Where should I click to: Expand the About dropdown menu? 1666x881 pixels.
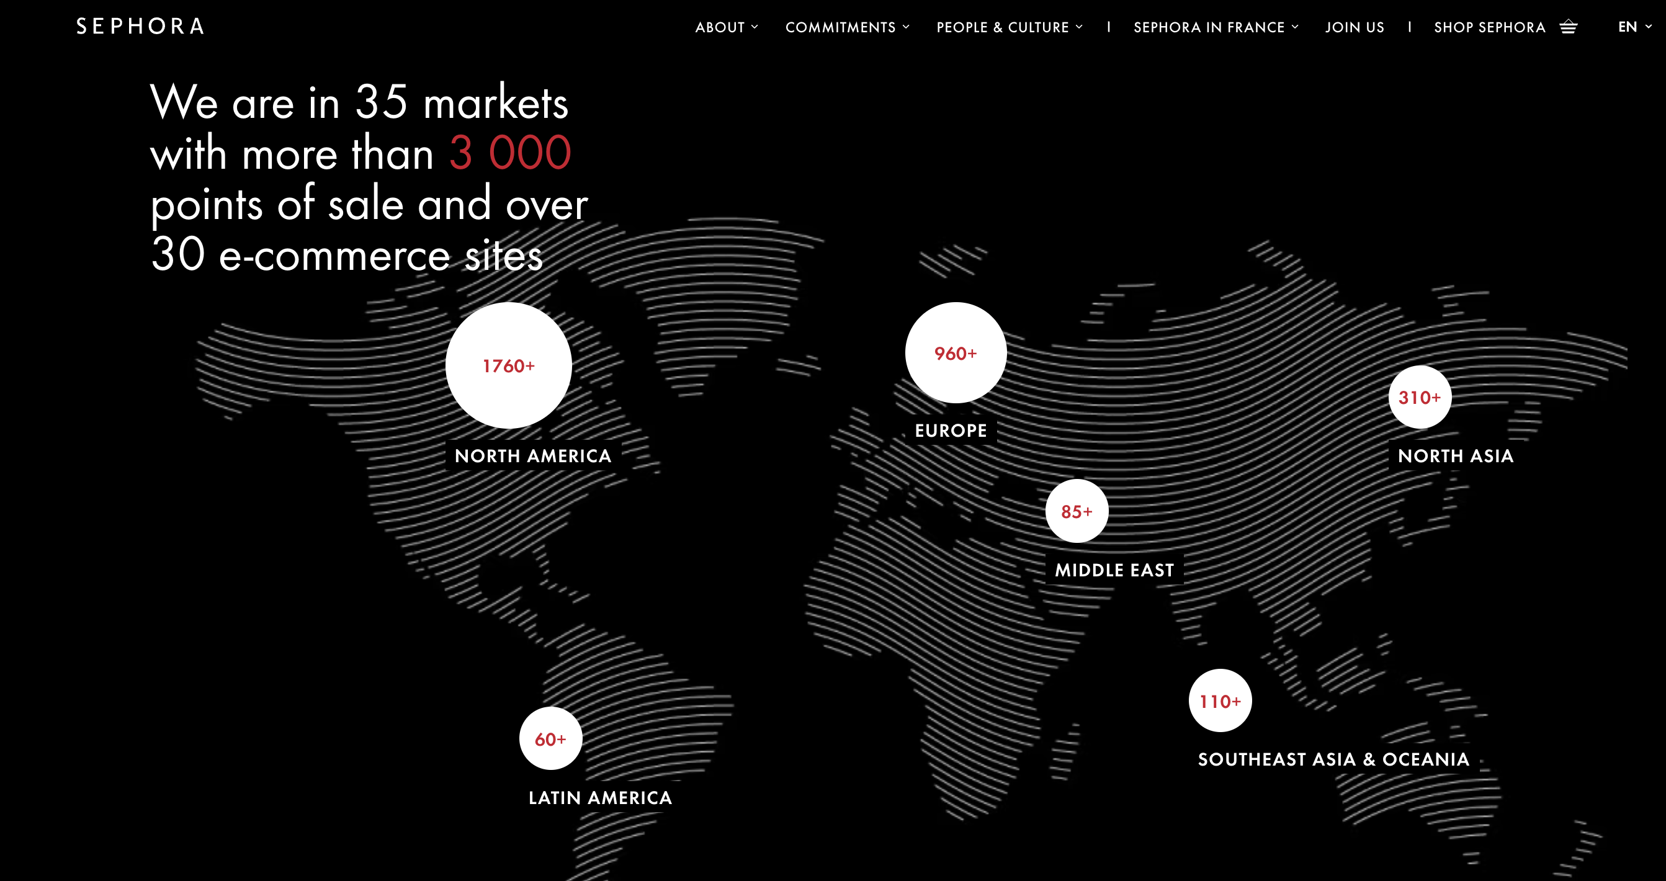tap(727, 27)
